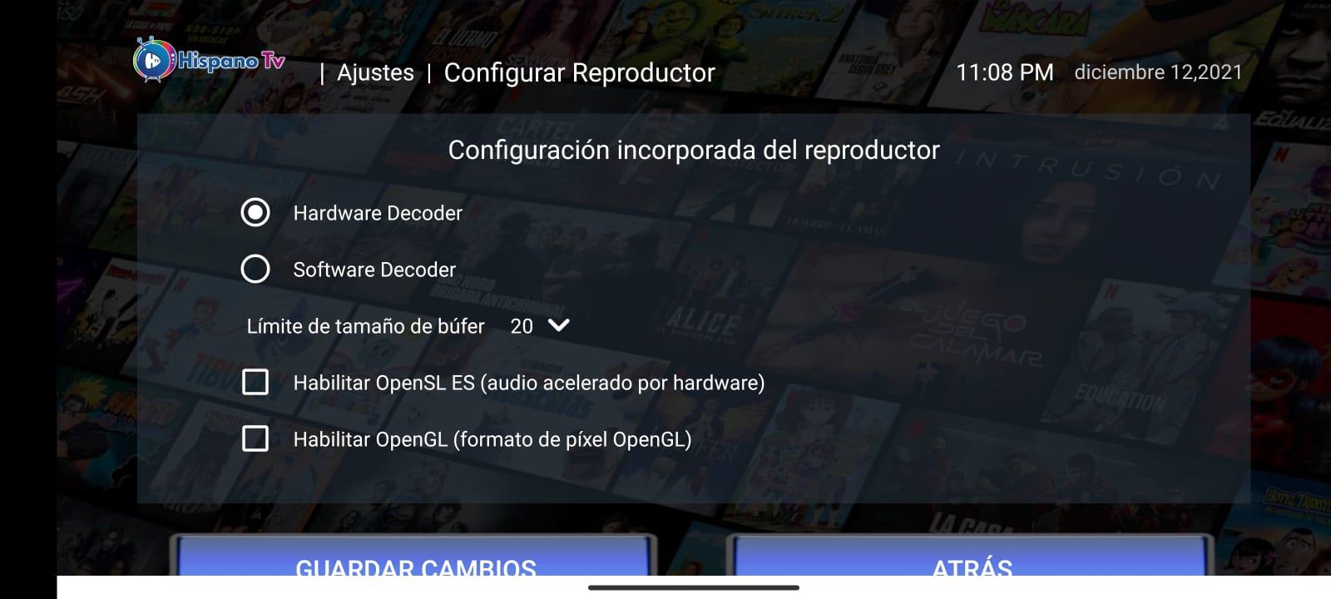Click the 11:08 PM clock
Viewport: 1331px width, 599px height.
click(1005, 72)
